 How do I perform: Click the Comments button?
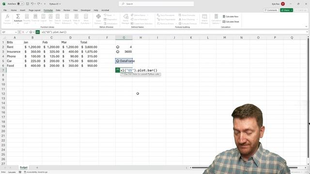pos(271,10)
